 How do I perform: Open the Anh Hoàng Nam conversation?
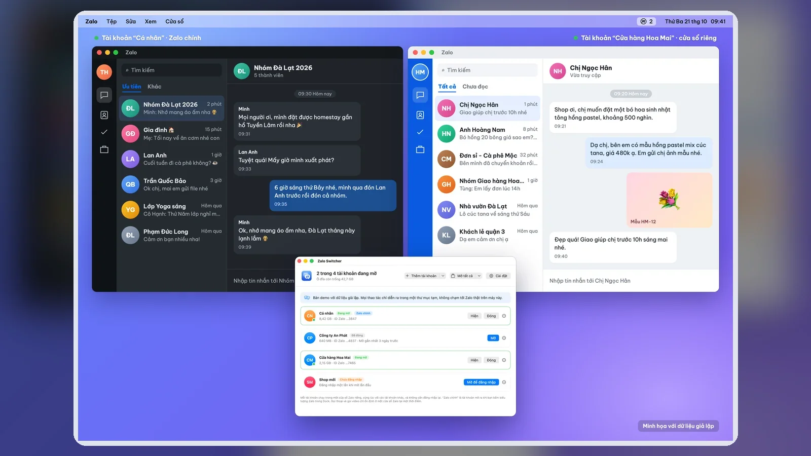(x=488, y=133)
